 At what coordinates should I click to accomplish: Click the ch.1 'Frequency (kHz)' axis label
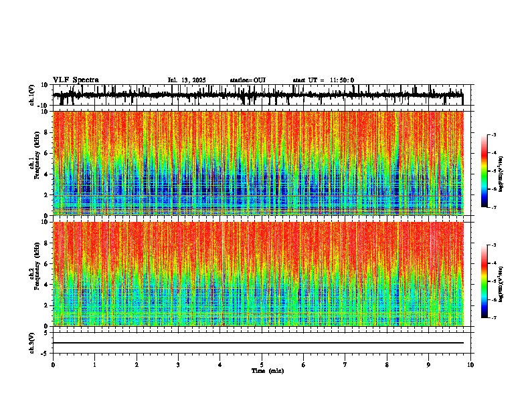[37, 155]
